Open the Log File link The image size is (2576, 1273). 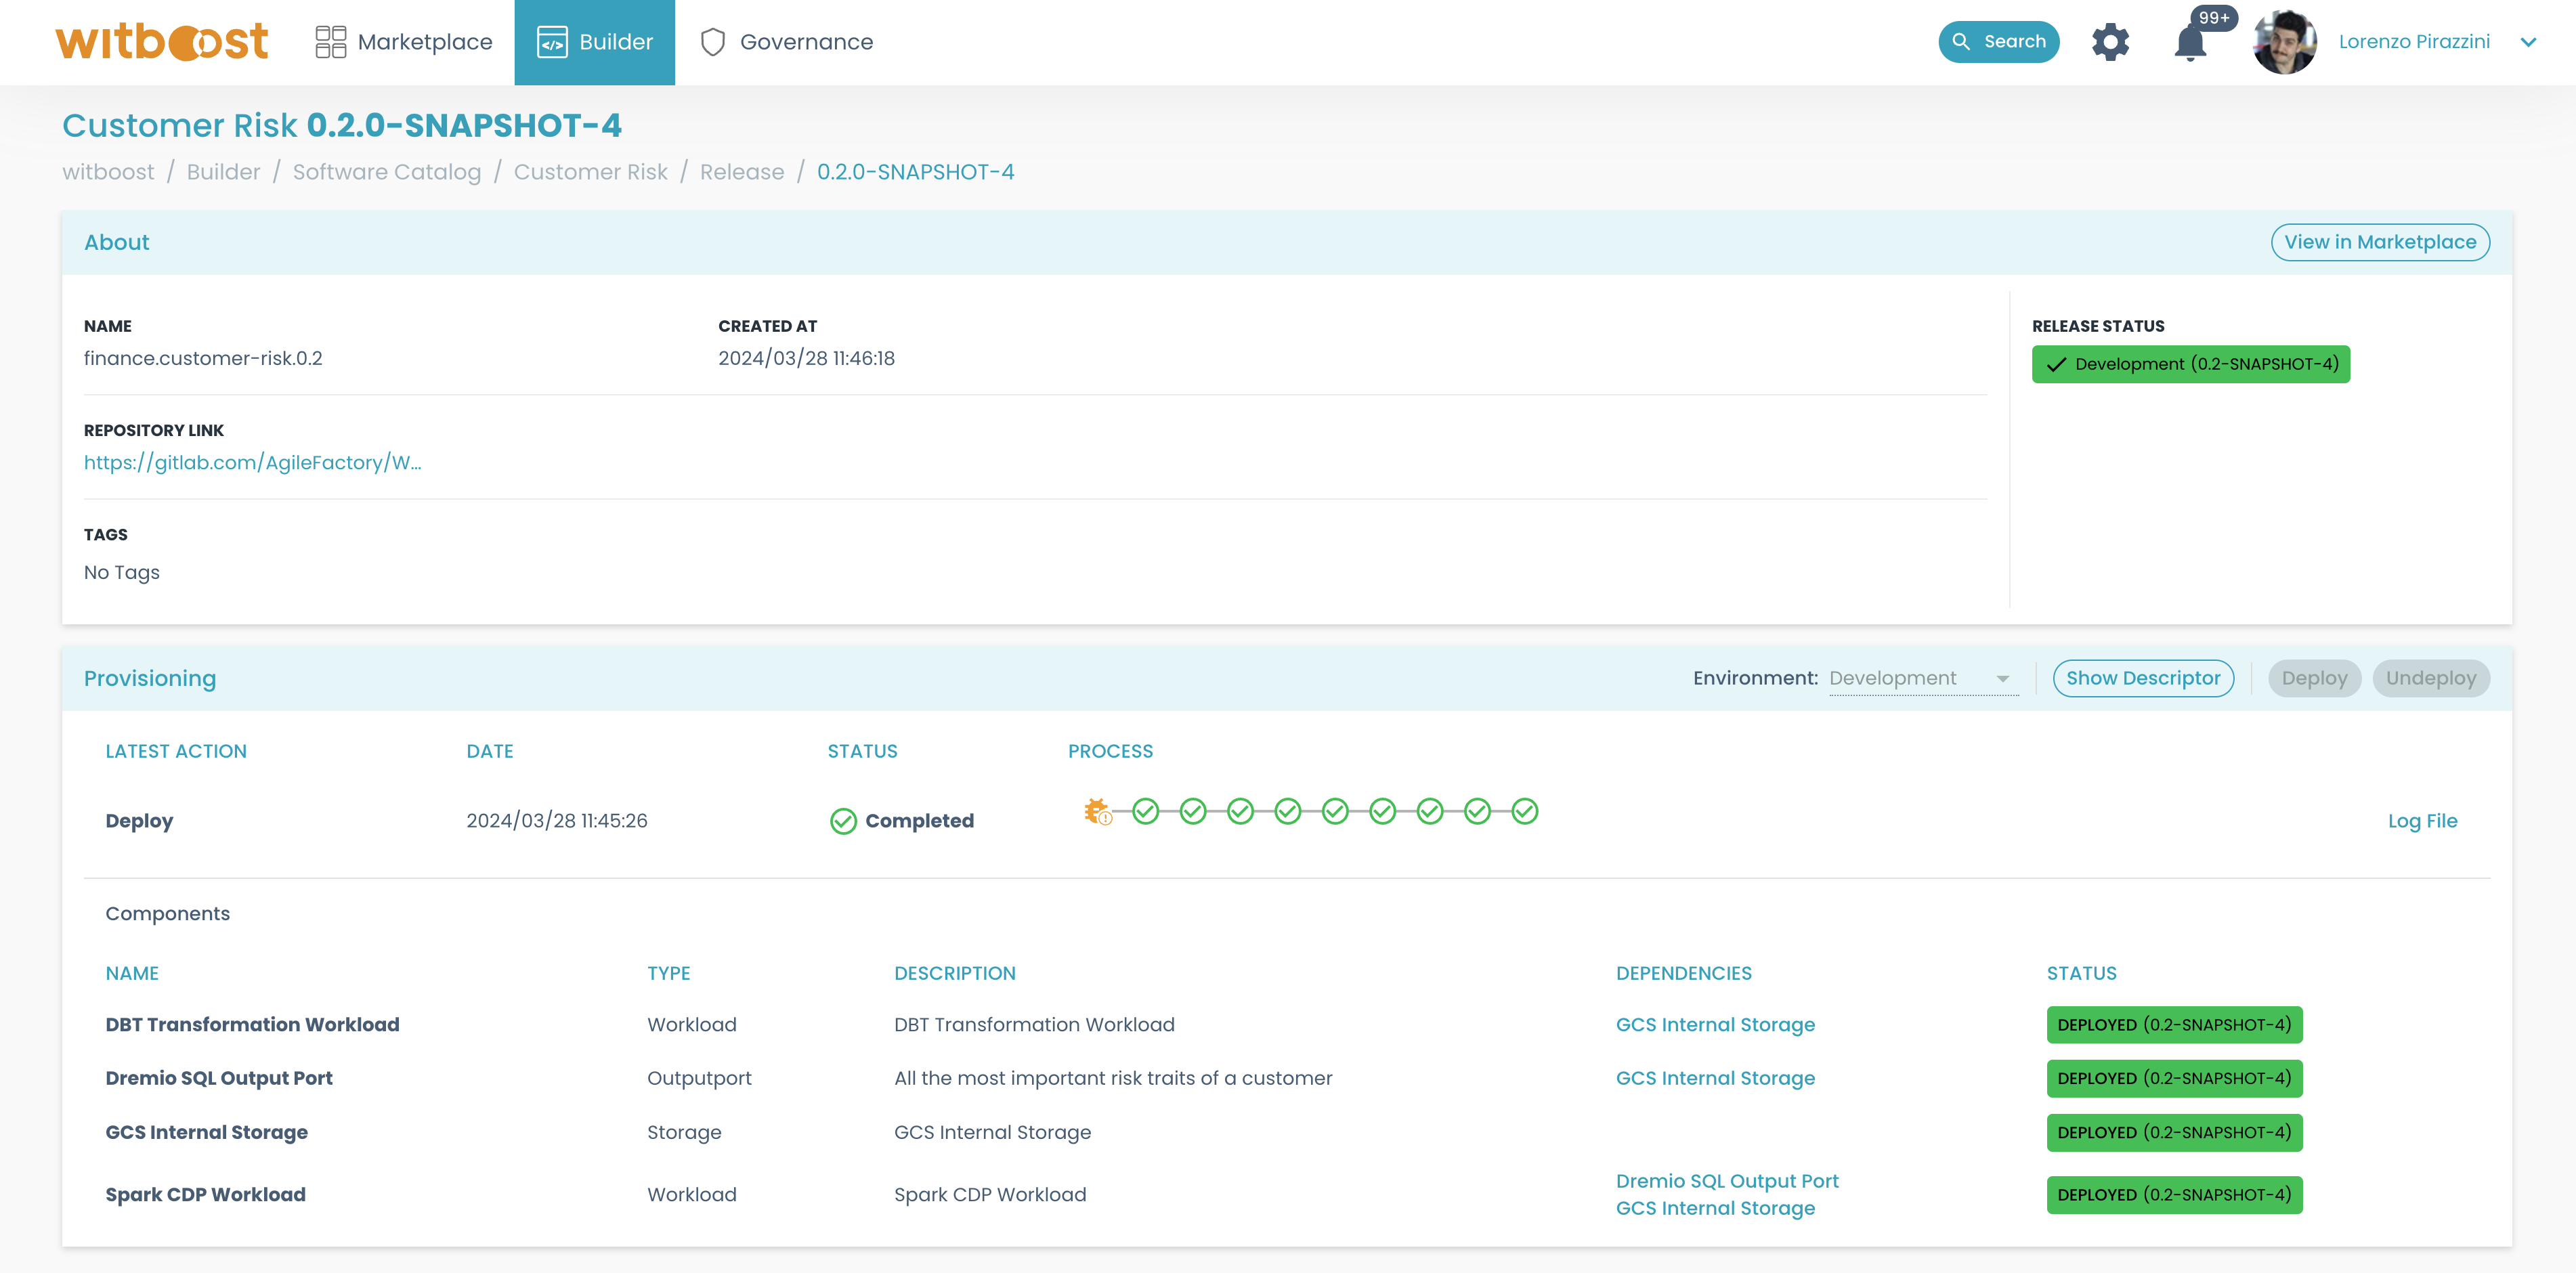coord(2422,820)
